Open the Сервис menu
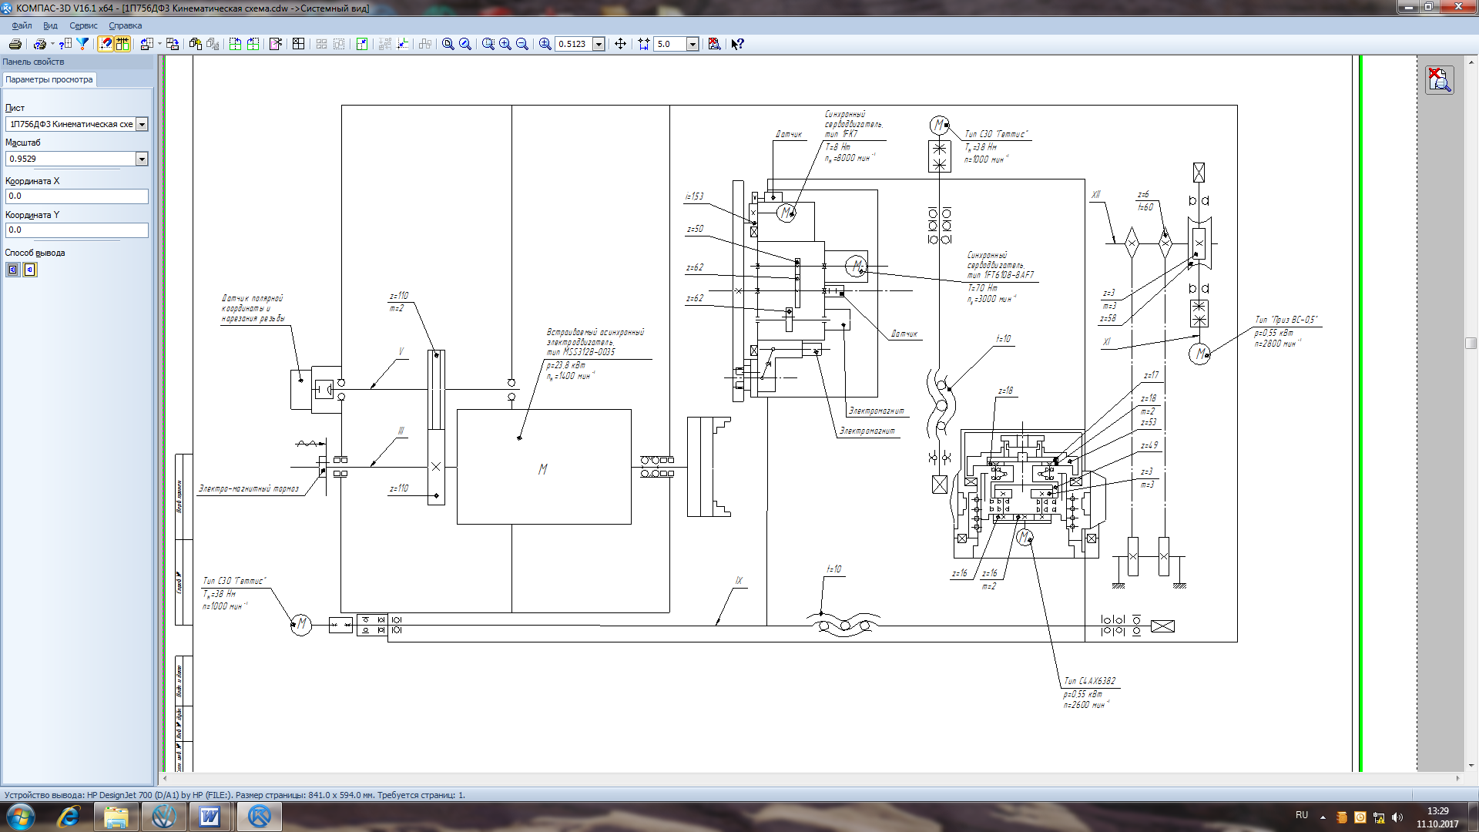 tap(83, 25)
